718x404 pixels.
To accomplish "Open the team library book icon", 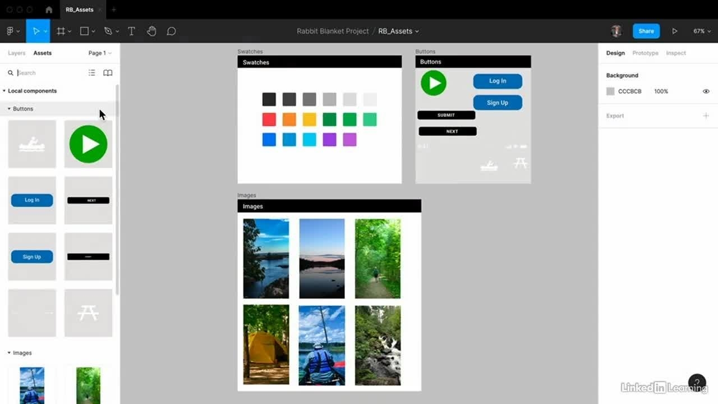I will (x=108, y=73).
